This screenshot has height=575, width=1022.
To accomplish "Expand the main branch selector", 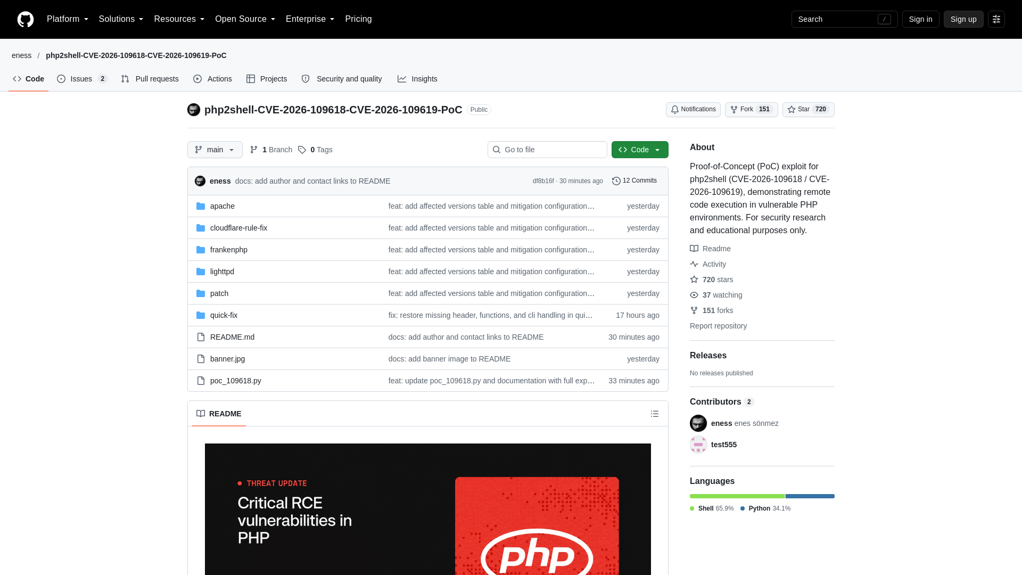I will pos(215,150).
